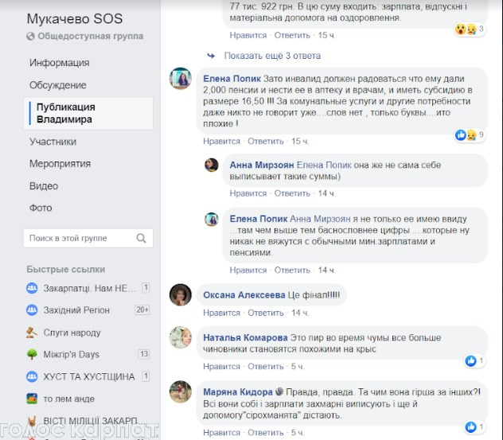
Task: View reactions on Елена Попик's comment
Action: [x=469, y=135]
